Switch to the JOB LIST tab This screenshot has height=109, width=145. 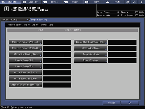tap(31, 2)
